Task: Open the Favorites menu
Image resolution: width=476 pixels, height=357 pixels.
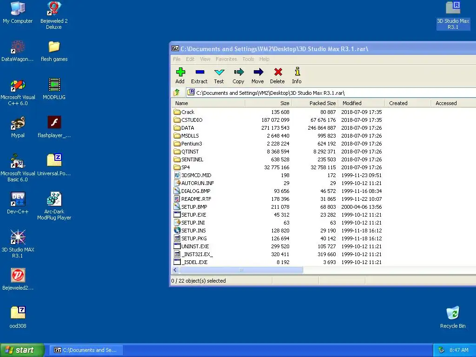Action: click(226, 59)
